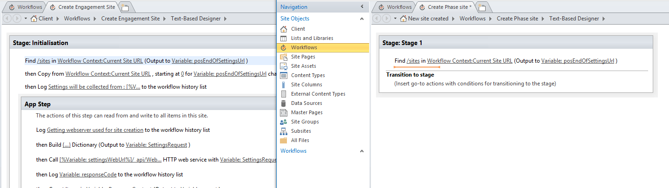Click the Client home icon in Site Objects

[284, 29]
